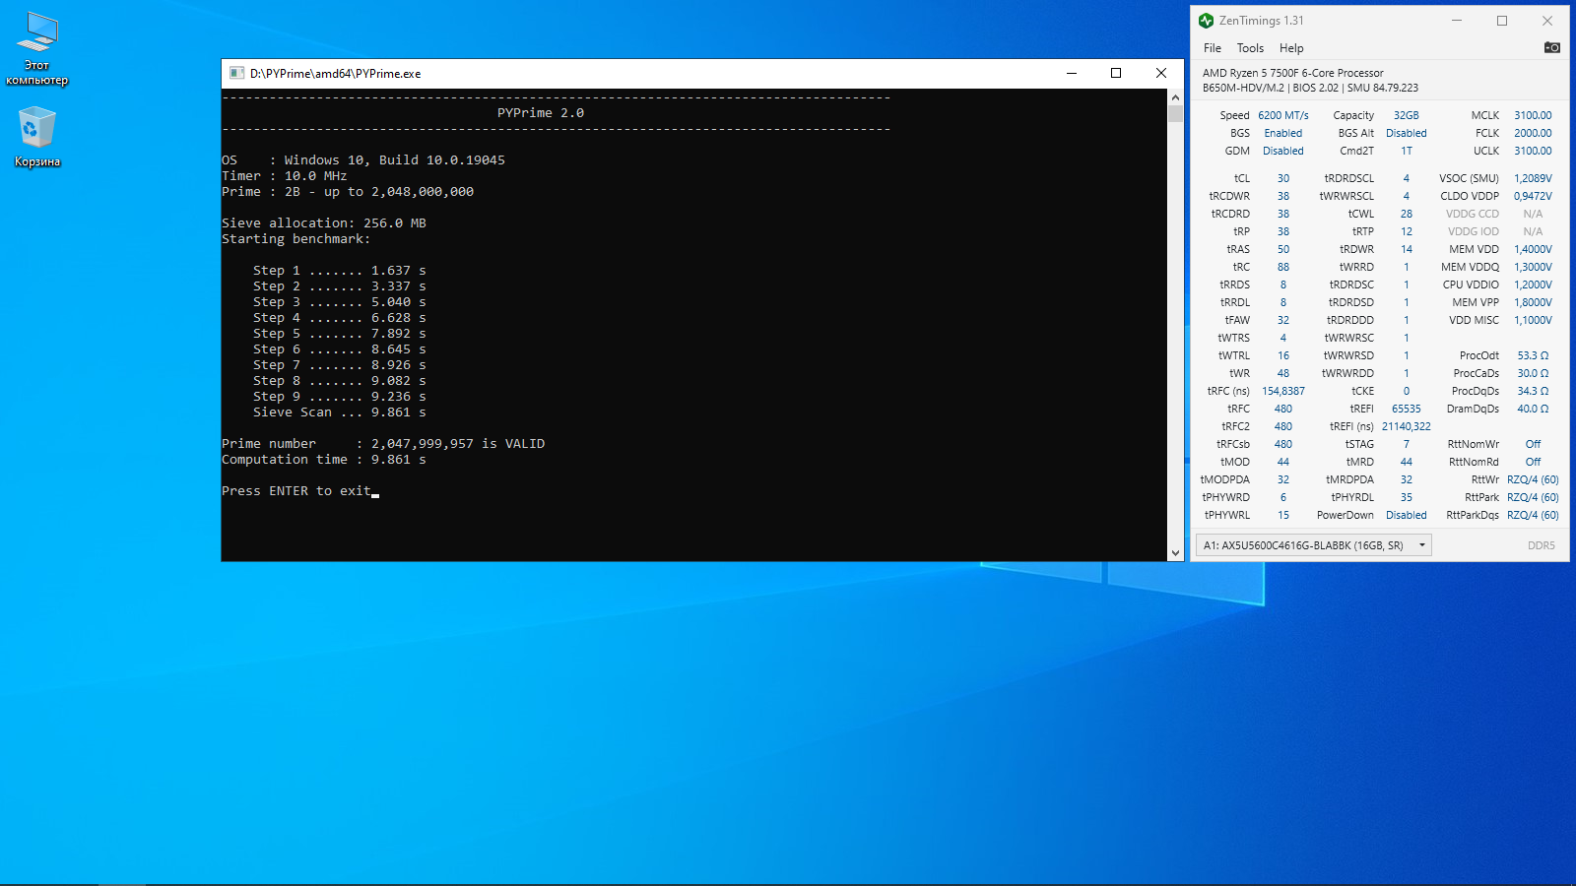Click the ZenTimings app logo icon
Image resolution: width=1576 pixels, height=886 pixels.
coord(1206,21)
